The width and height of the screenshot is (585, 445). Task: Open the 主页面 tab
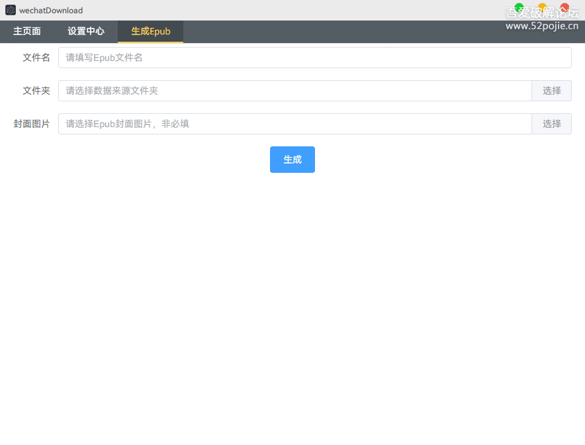coord(27,31)
